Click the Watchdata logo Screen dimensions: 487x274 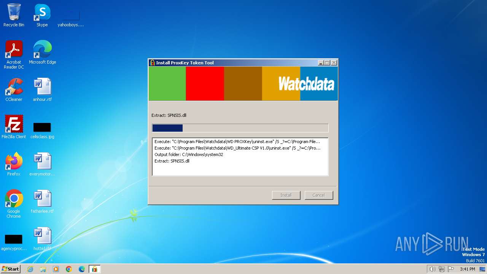(306, 84)
